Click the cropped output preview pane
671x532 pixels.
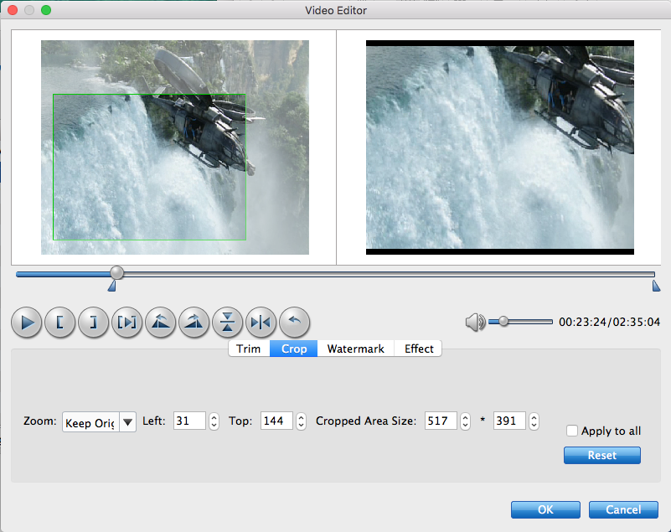click(x=500, y=147)
